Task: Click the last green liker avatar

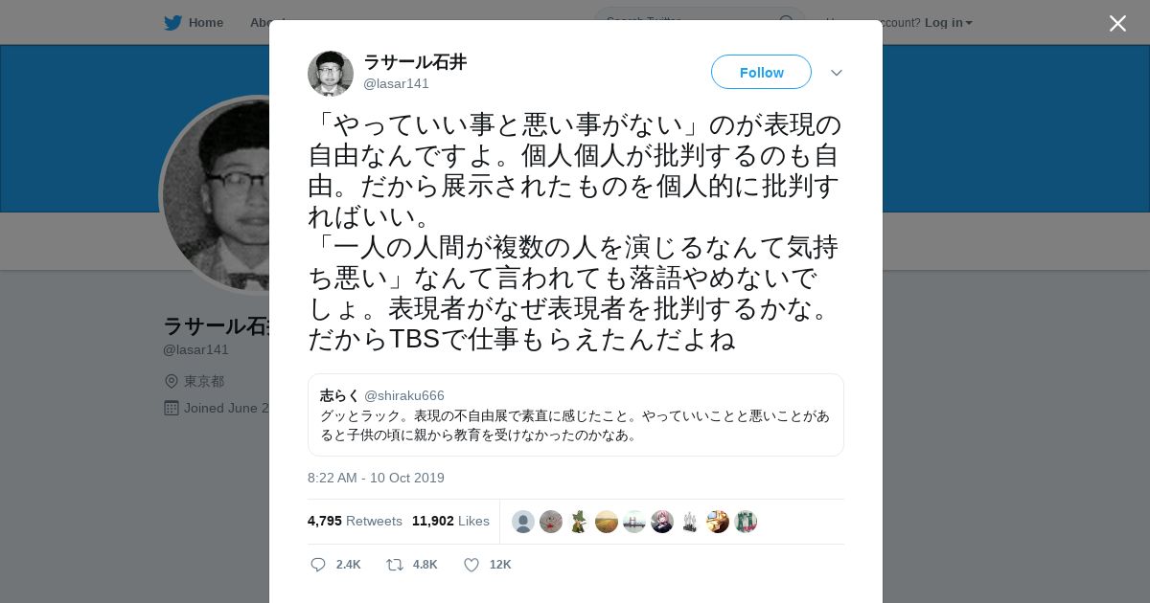Action: click(746, 522)
